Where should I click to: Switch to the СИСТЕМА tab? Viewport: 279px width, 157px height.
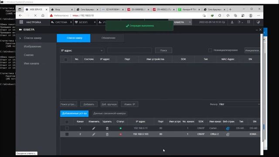(x=61, y=22)
